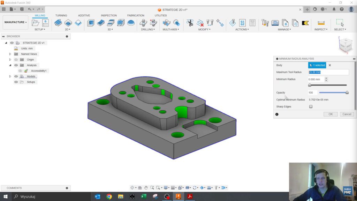The width and height of the screenshot is (357, 201).
Task: Confirm analysis with the OK button
Action: pos(330,114)
